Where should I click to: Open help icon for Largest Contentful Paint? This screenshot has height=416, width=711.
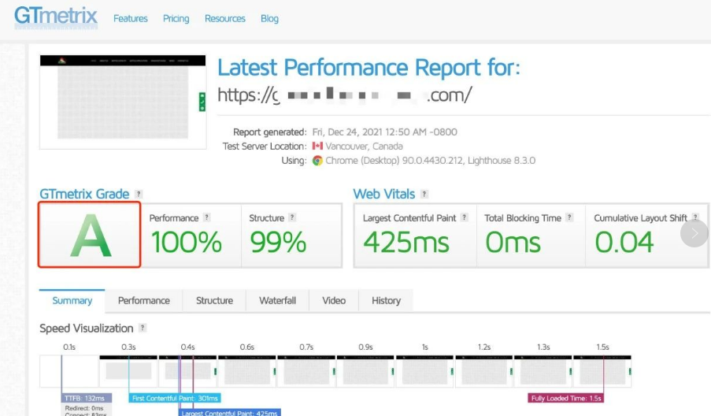click(x=465, y=217)
